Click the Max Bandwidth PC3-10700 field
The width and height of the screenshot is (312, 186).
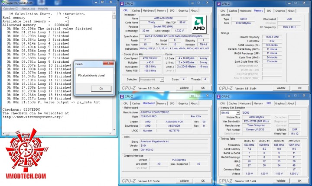[x=256, y=121]
